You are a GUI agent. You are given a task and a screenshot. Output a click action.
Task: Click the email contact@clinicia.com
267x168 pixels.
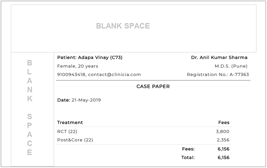tap(115, 75)
